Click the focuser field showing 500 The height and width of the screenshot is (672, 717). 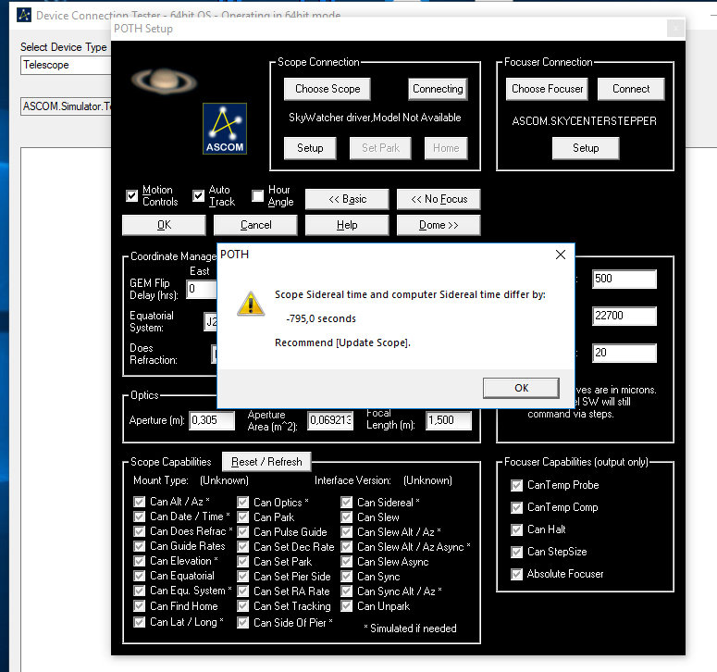pyautogui.click(x=624, y=279)
